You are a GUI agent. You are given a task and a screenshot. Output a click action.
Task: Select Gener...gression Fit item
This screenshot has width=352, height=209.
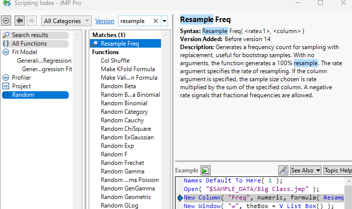click(47, 69)
